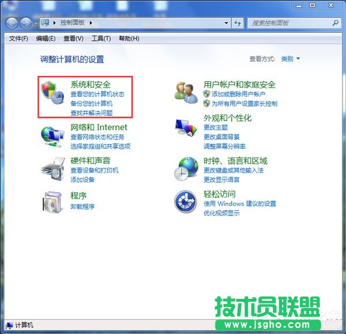This screenshot has height=334, width=346.
Task: Open recent pages dropdown beside forward button
Action: click(35, 23)
